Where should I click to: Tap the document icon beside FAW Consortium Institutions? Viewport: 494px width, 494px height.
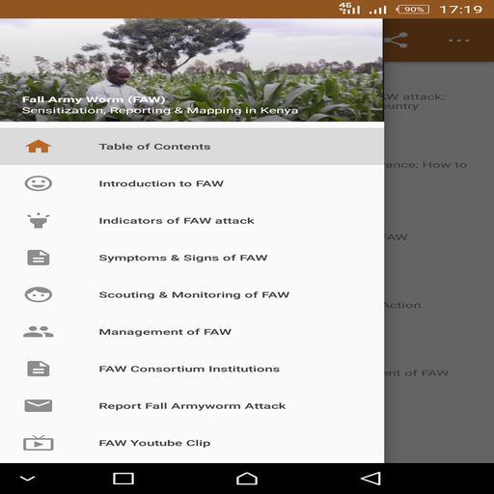pyautogui.click(x=39, y=369)
